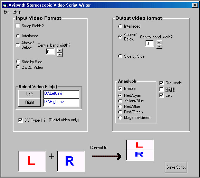
Task: Uncheck the Grayscale option
Action: (x=161, y=83)
